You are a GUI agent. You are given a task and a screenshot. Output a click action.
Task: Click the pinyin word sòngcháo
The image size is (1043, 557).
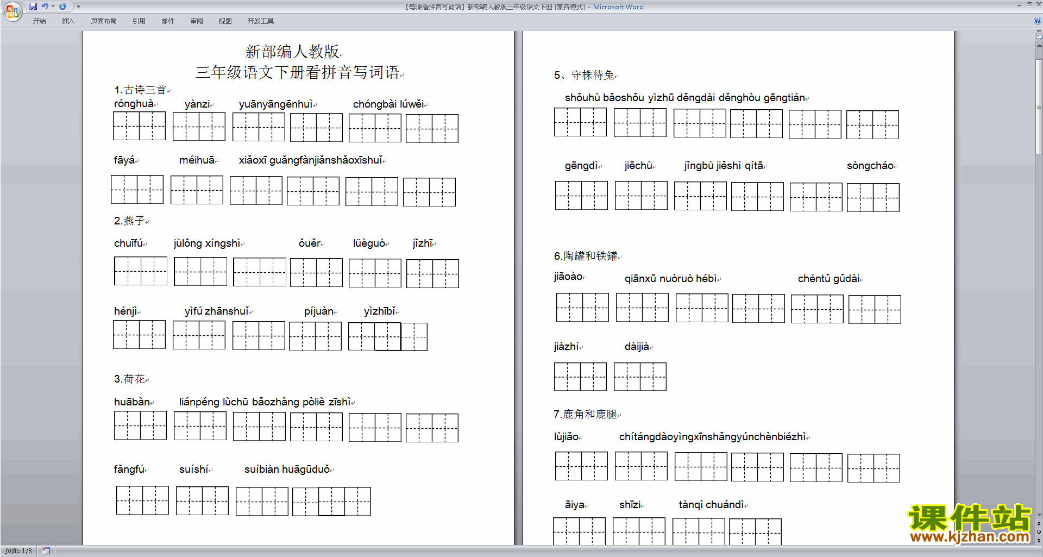(870, 166)
